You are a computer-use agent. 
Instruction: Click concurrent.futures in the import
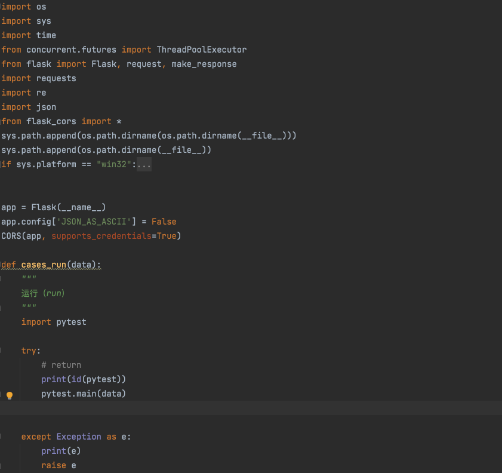(x=71, y=50)
